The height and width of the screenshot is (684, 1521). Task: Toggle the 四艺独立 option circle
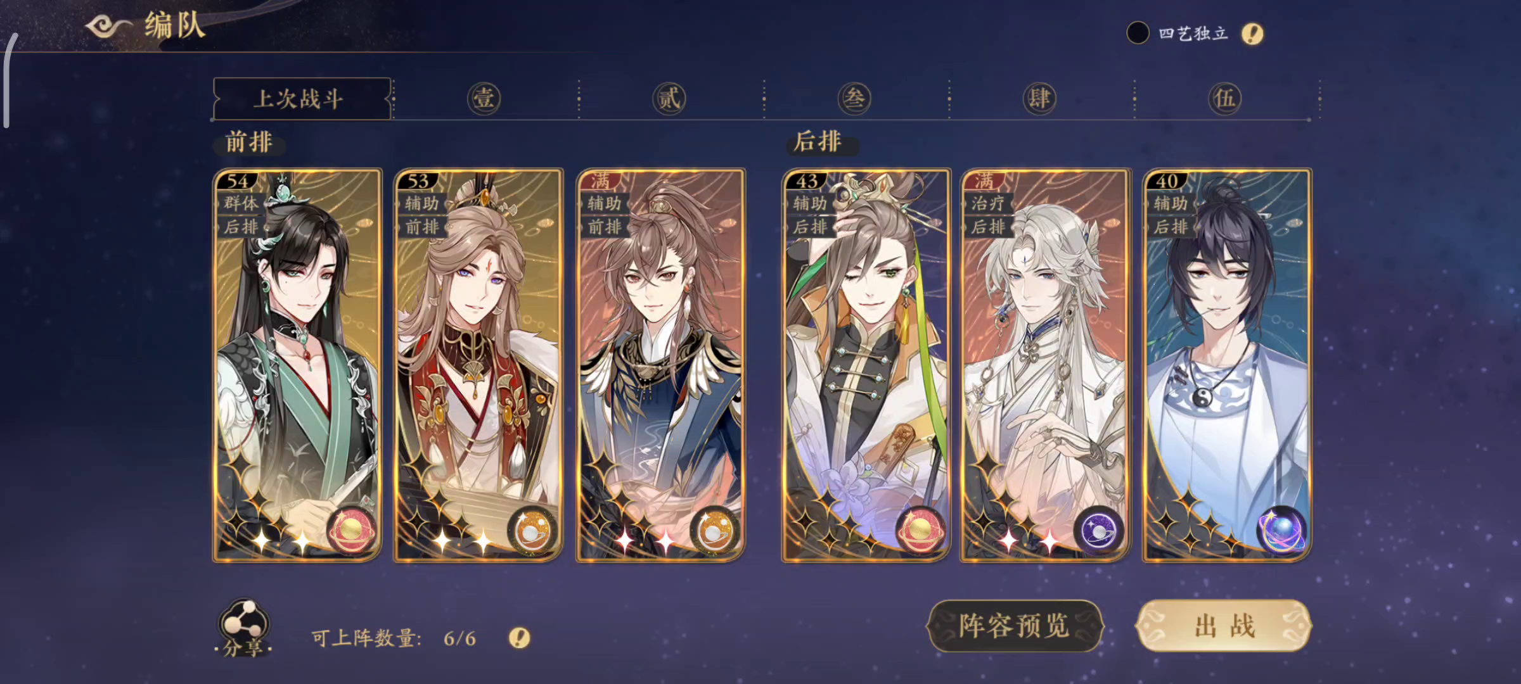[1138, 33]
